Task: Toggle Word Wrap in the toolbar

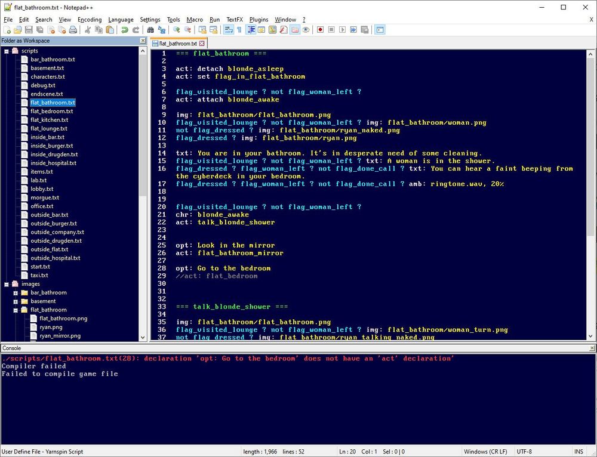Action: [228, 30]
